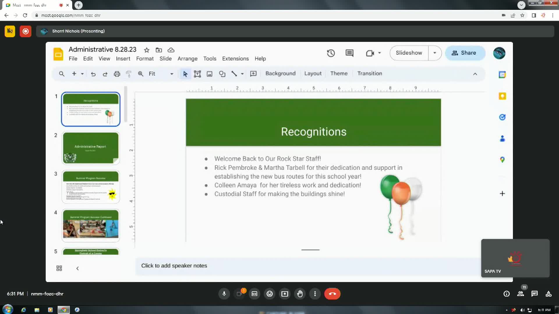Open Google Calendar side panel icon
The image size is (559, 314).
click(502, 75)
